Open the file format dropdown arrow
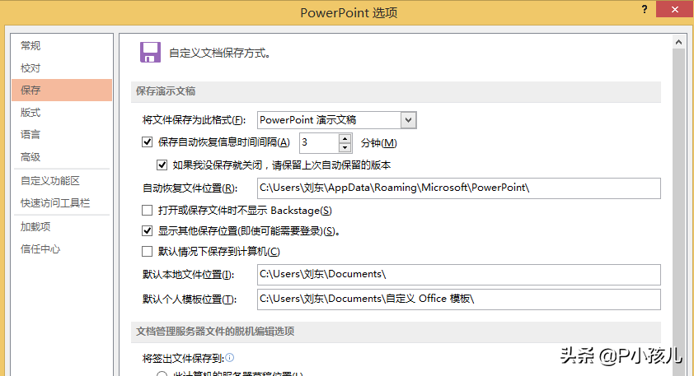The image size is (694, 376). tap(409, 120)
